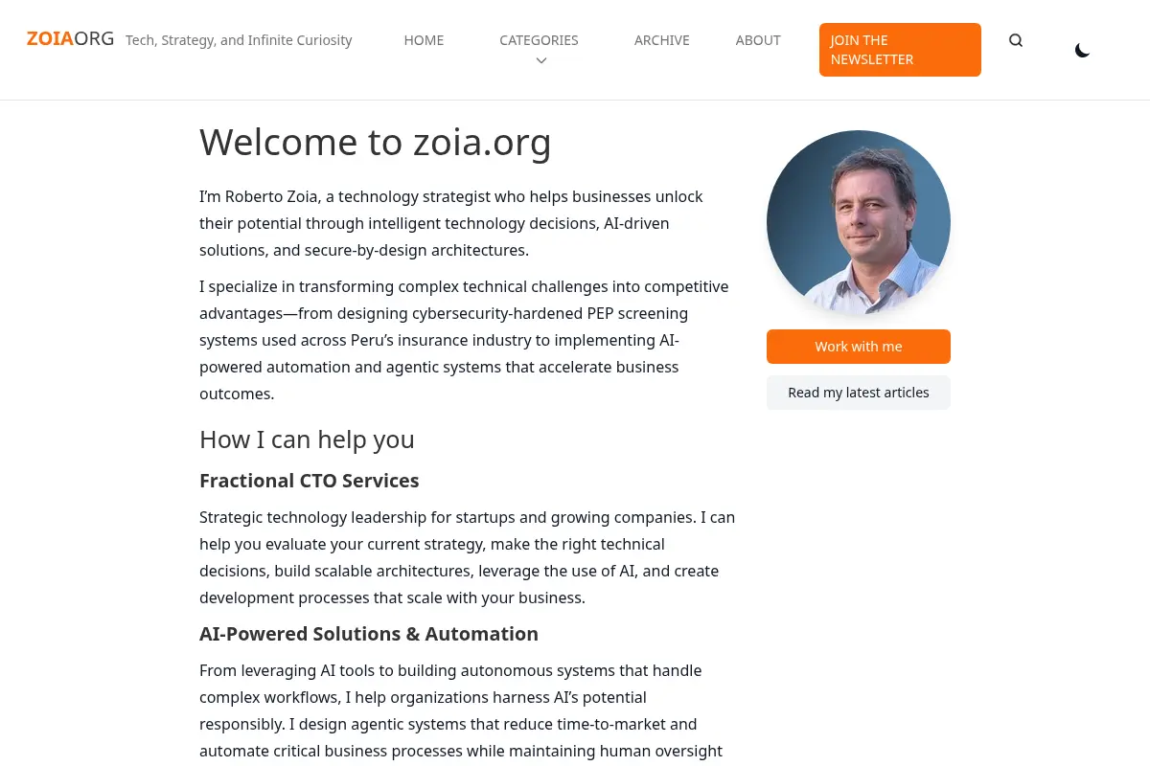Click Roberto Zoia's circular profile photo

point(859,222)
